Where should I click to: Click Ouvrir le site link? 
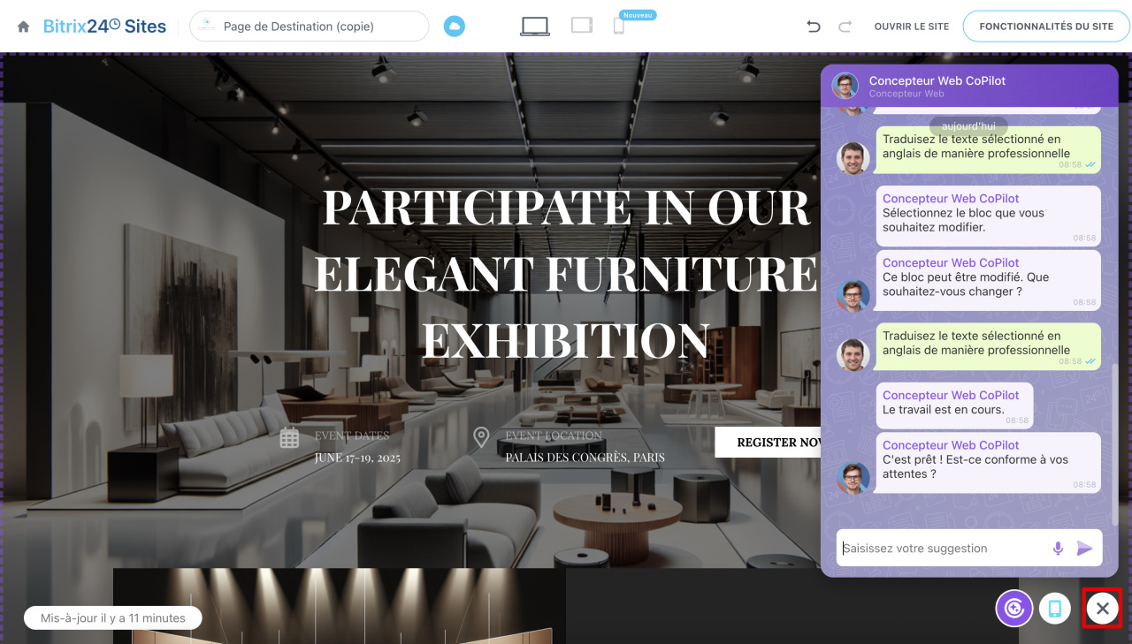(x=912, y=27)
